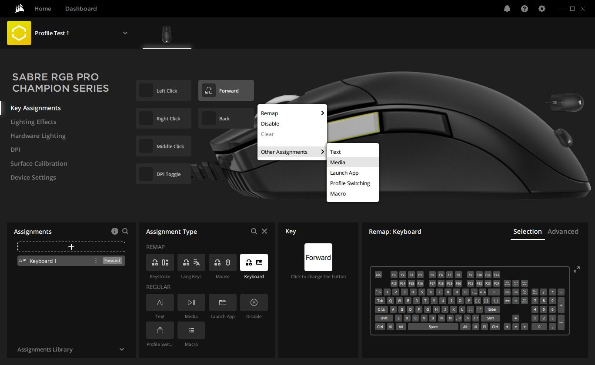Click the Enter key on virtual keyboard
Viewport: 595px width, 365px height.
(x=492, y=309)
